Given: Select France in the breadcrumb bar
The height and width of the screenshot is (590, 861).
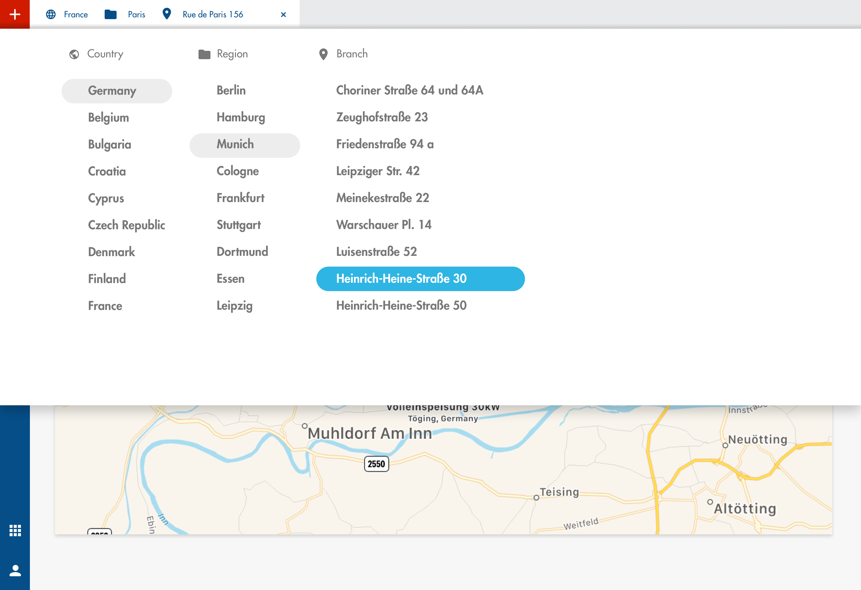Looking at the screenshot, I should coord(76,14).
